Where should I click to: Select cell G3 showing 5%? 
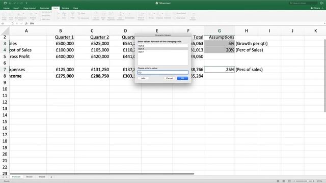click(220, 43)
